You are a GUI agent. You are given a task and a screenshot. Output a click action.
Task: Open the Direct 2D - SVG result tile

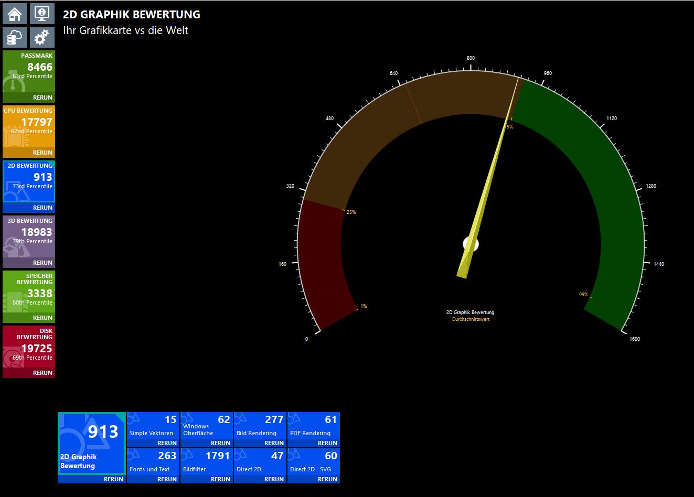click(x=314, y=462)
